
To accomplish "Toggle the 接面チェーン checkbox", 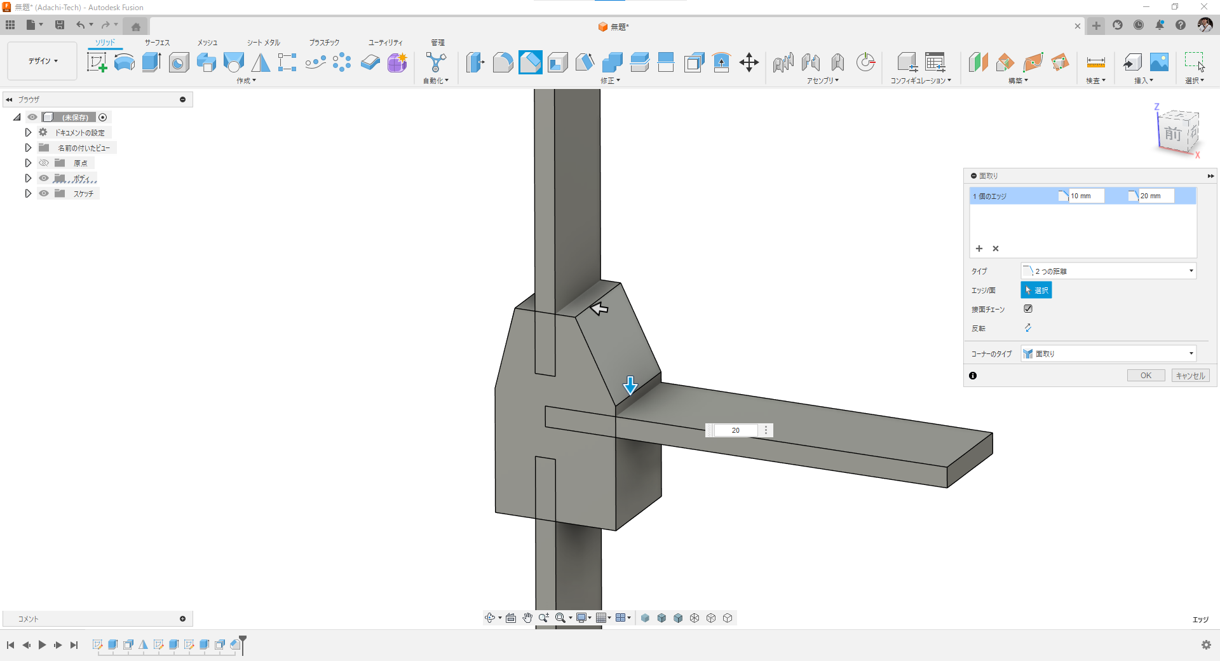I will pos(1027,309).
